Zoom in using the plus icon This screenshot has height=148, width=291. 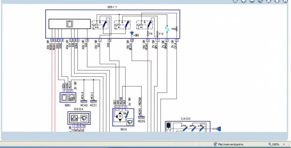click(243, 1)
